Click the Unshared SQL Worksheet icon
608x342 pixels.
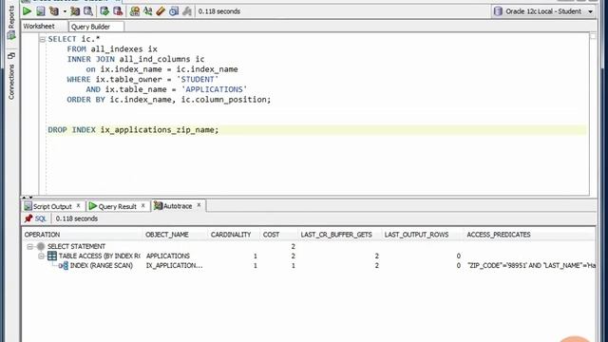click(135, 11)
